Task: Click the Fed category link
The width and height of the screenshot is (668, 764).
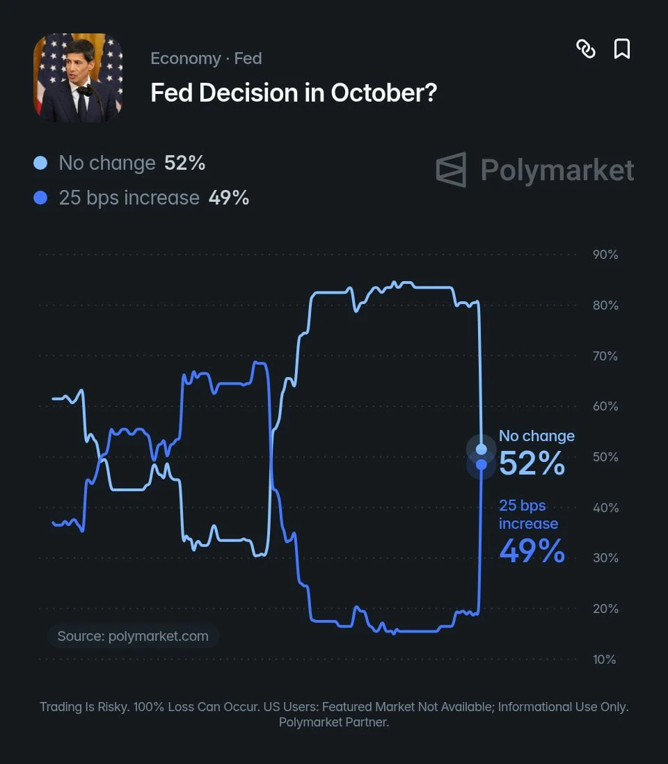Action: [248, 58]
